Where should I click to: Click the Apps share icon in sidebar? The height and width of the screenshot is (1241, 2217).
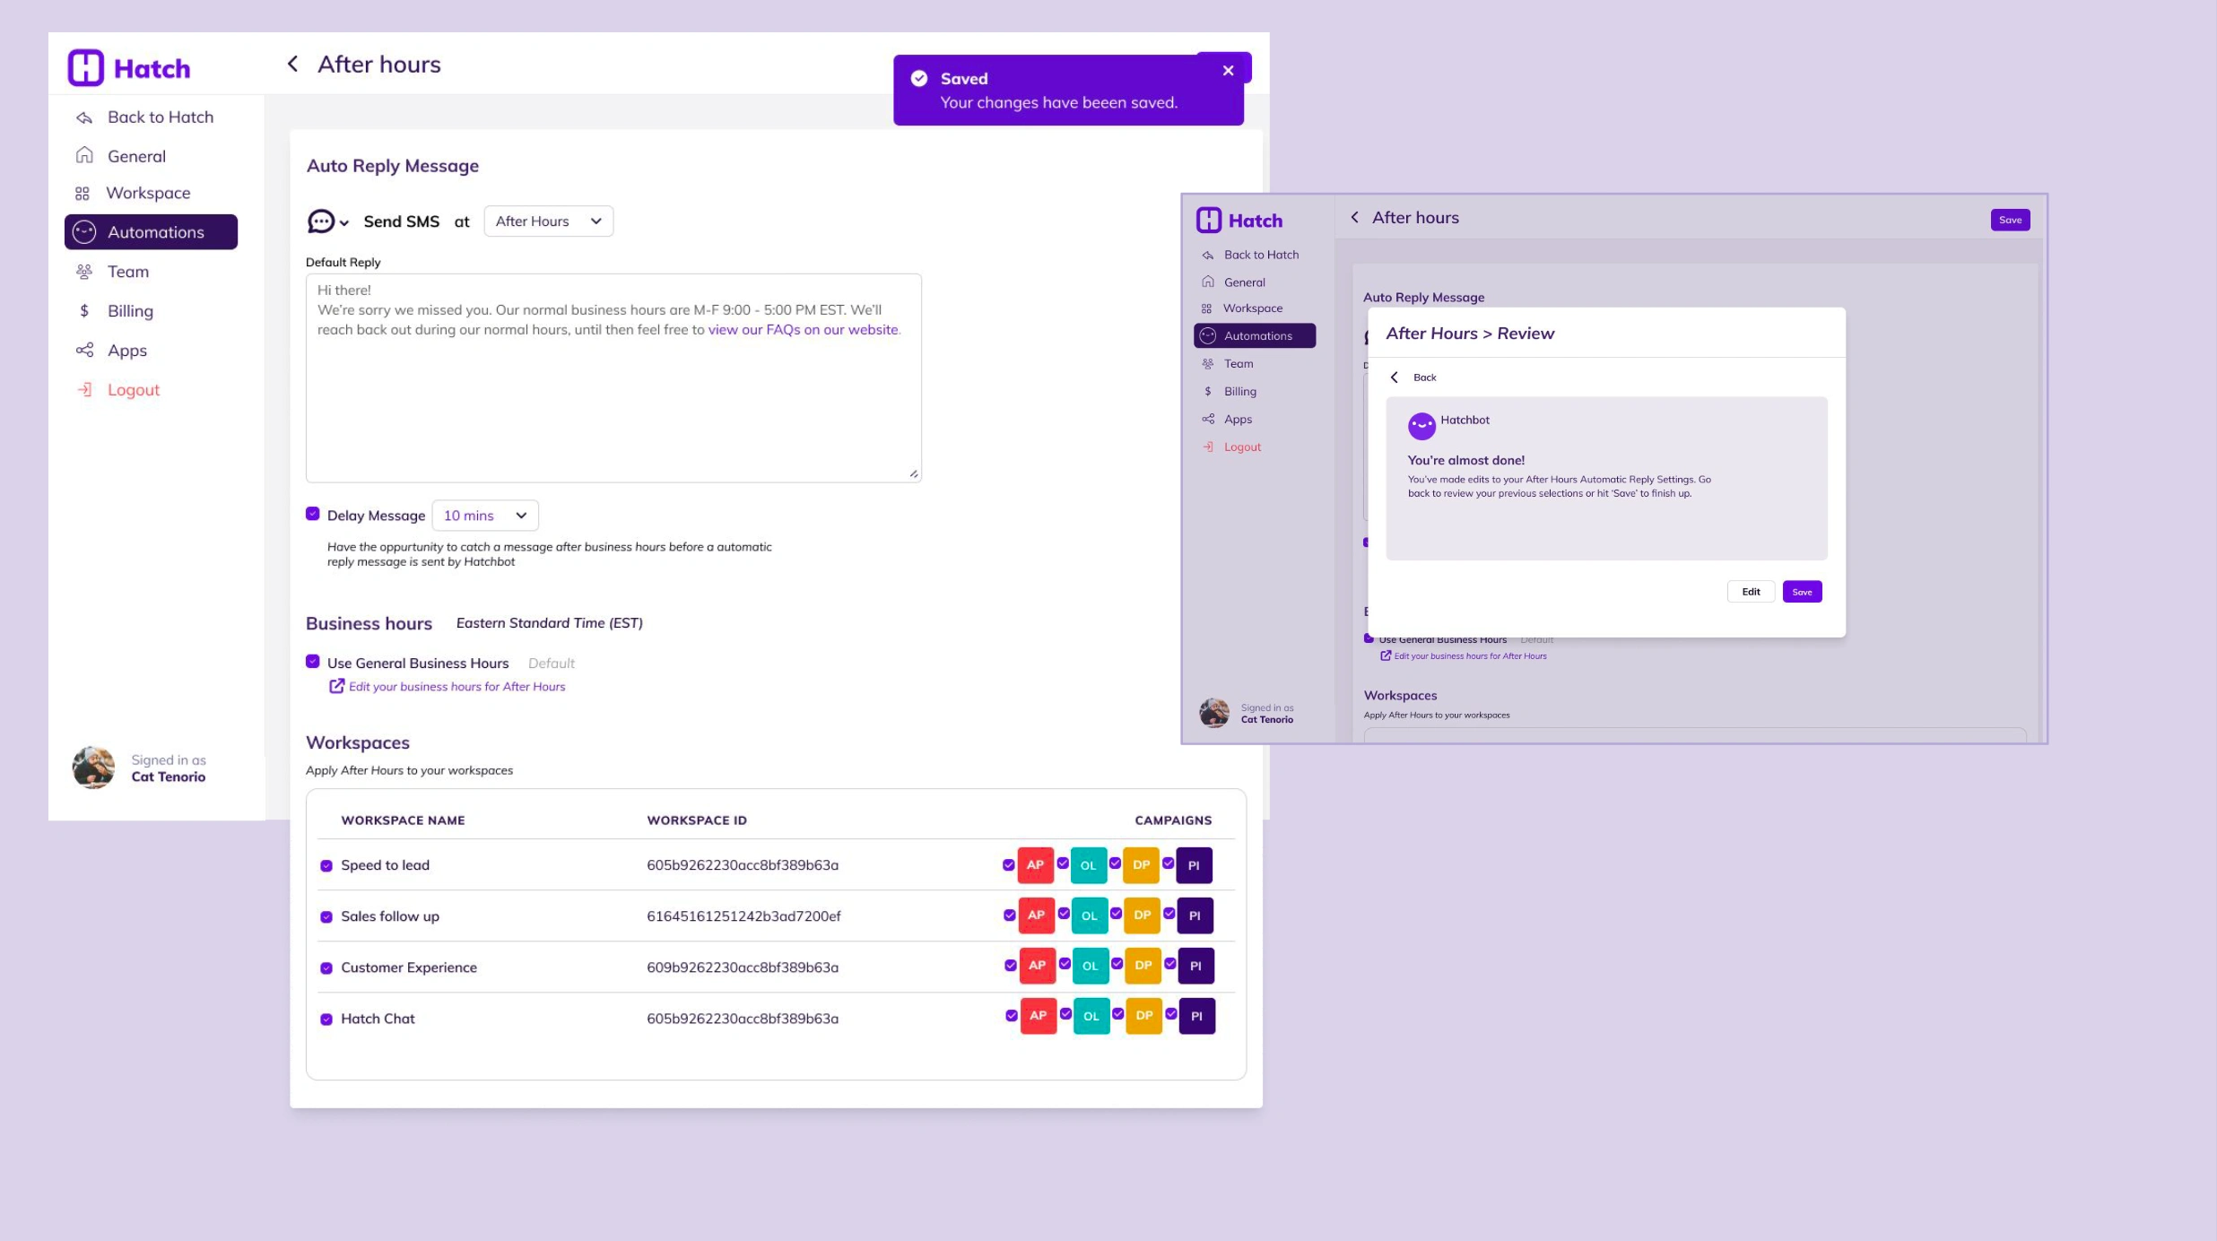[84, 351]
